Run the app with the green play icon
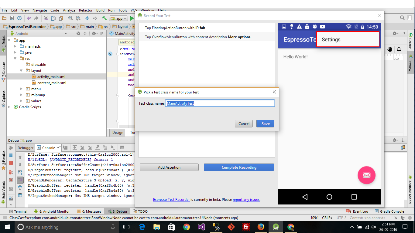Screen dimensions: 415x233 click(132, 19)
